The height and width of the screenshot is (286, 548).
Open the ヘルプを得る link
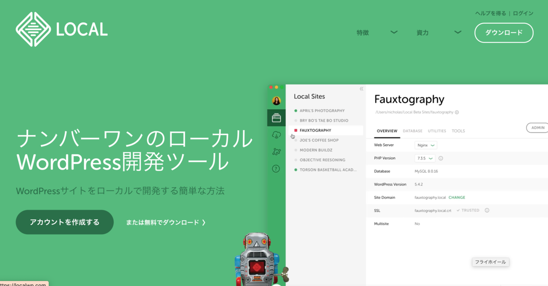pyautogui.click(x=490, y=13)
